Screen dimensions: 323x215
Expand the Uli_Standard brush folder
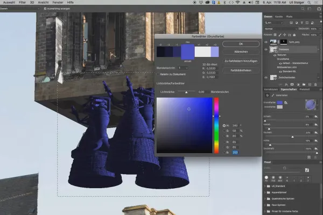[265, 186]
